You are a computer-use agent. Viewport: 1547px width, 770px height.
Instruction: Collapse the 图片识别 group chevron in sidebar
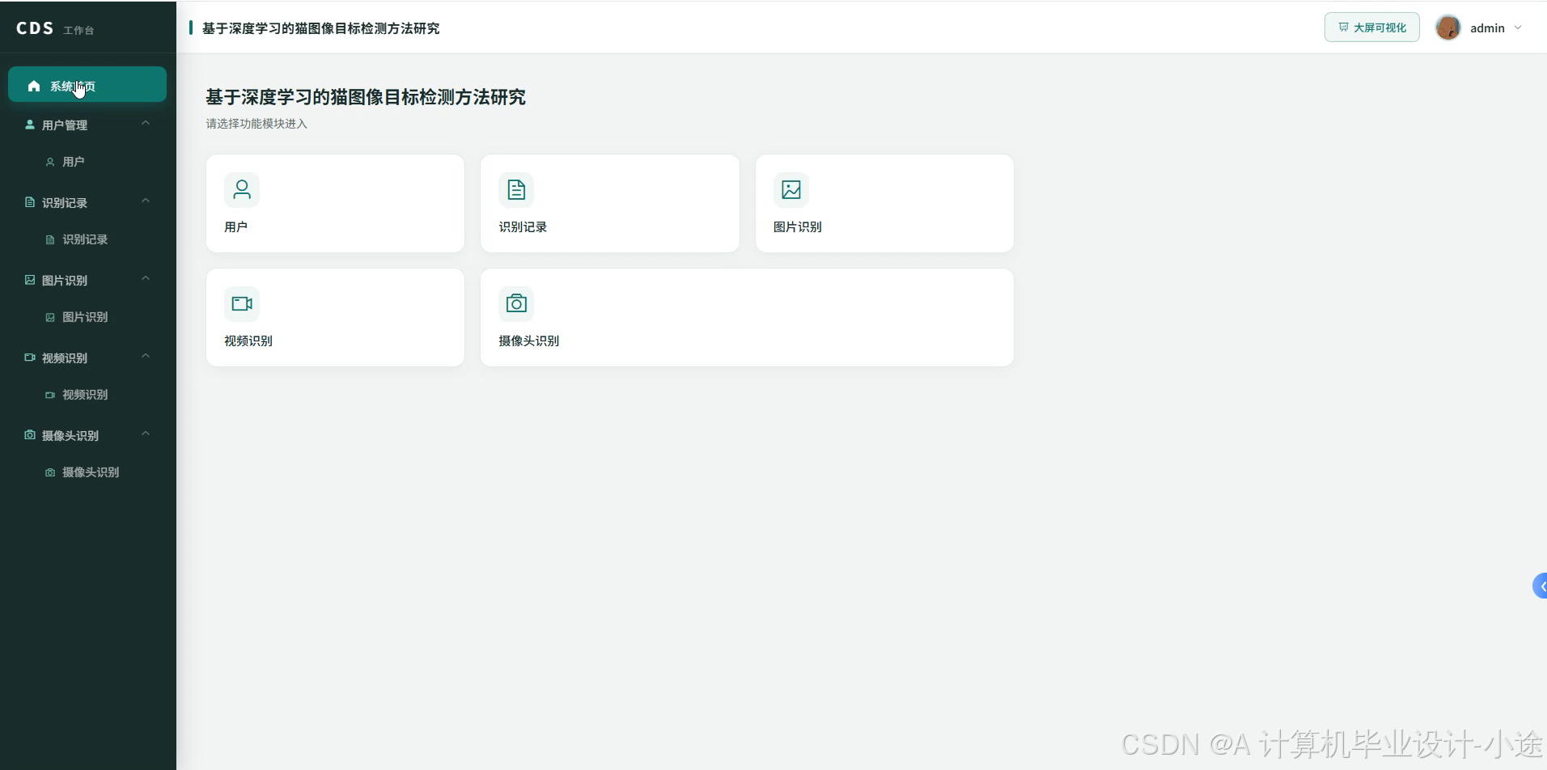click(146, 279)
